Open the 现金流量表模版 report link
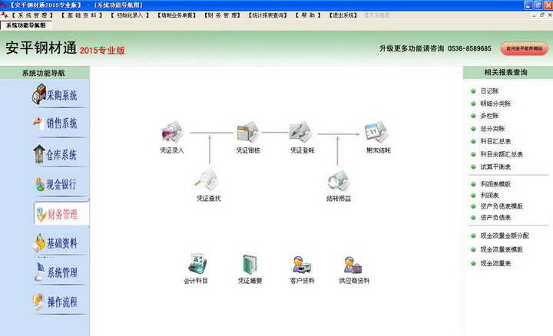 tap(502, 250)
